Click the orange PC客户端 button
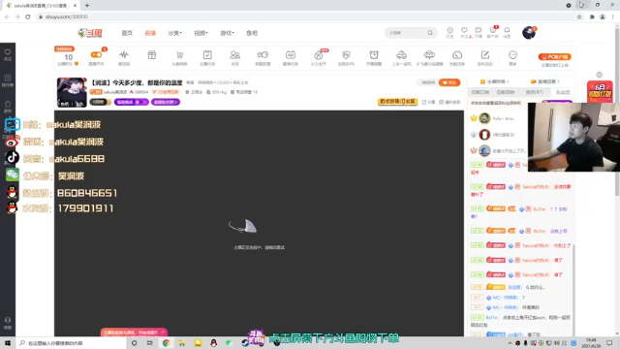 tap(555, 56)
